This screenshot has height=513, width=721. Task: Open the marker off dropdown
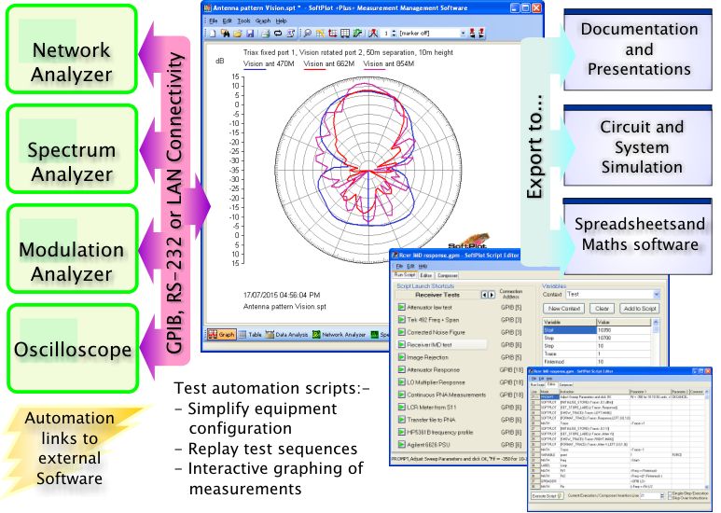[x=463, y=33]
